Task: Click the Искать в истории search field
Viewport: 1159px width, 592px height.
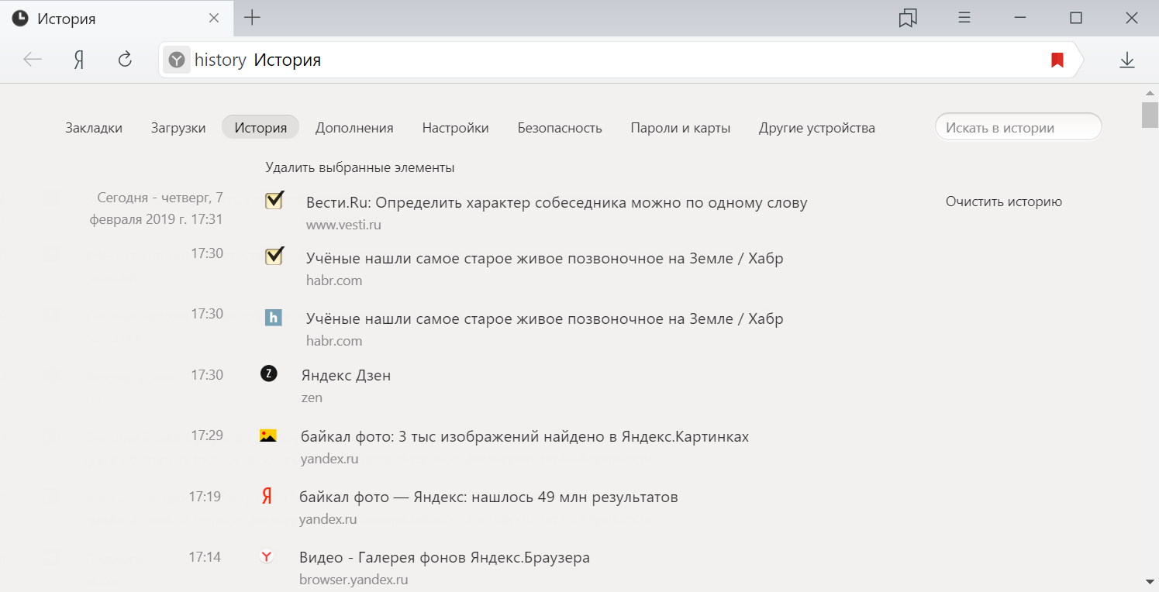Action: [1018, 128]
